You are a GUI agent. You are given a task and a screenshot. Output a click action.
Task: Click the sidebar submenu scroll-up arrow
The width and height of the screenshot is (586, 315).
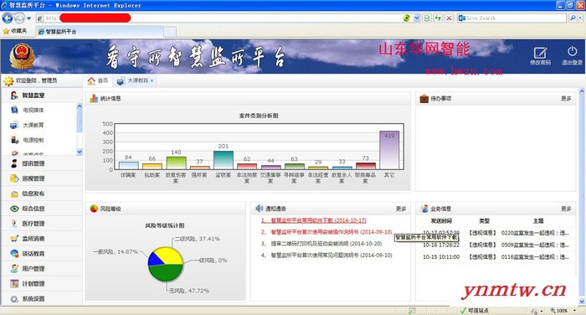tap(80, 106)
